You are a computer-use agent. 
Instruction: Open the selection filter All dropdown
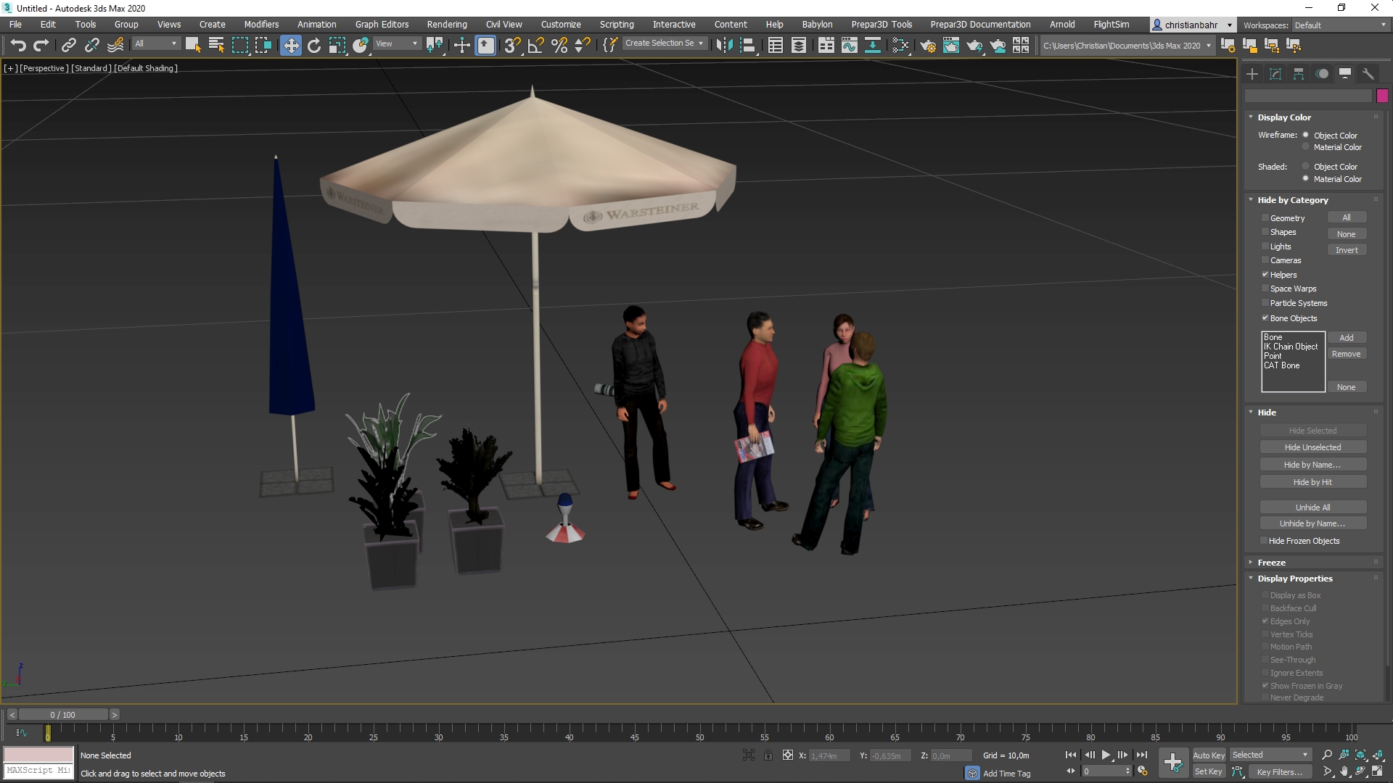tap(155, 44)
